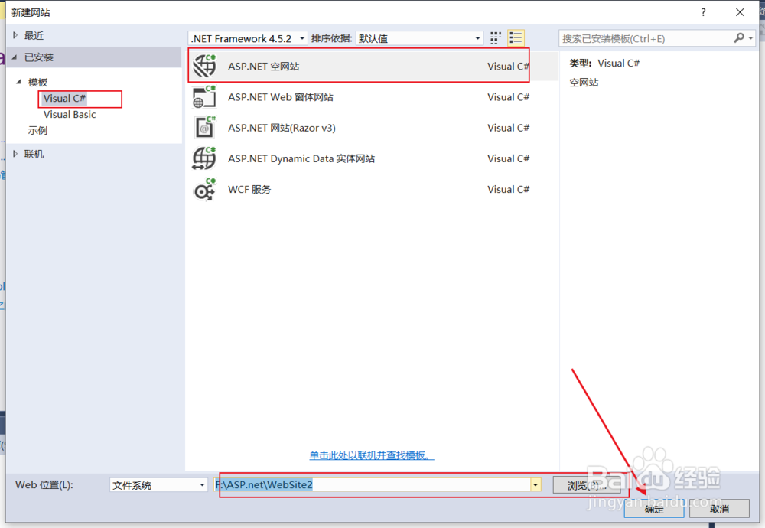Expand the 联机 node

click(x=15, y=154)
